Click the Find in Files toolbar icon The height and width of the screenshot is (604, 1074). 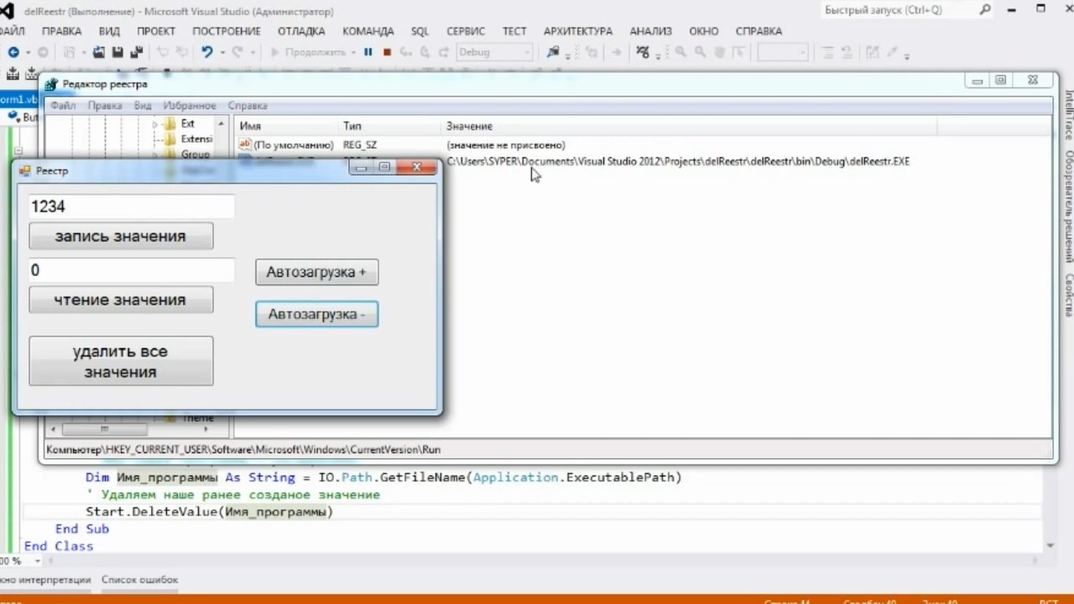click(553, 52)
